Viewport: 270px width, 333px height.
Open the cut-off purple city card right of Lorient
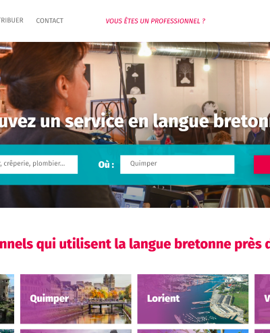[263, 299]
